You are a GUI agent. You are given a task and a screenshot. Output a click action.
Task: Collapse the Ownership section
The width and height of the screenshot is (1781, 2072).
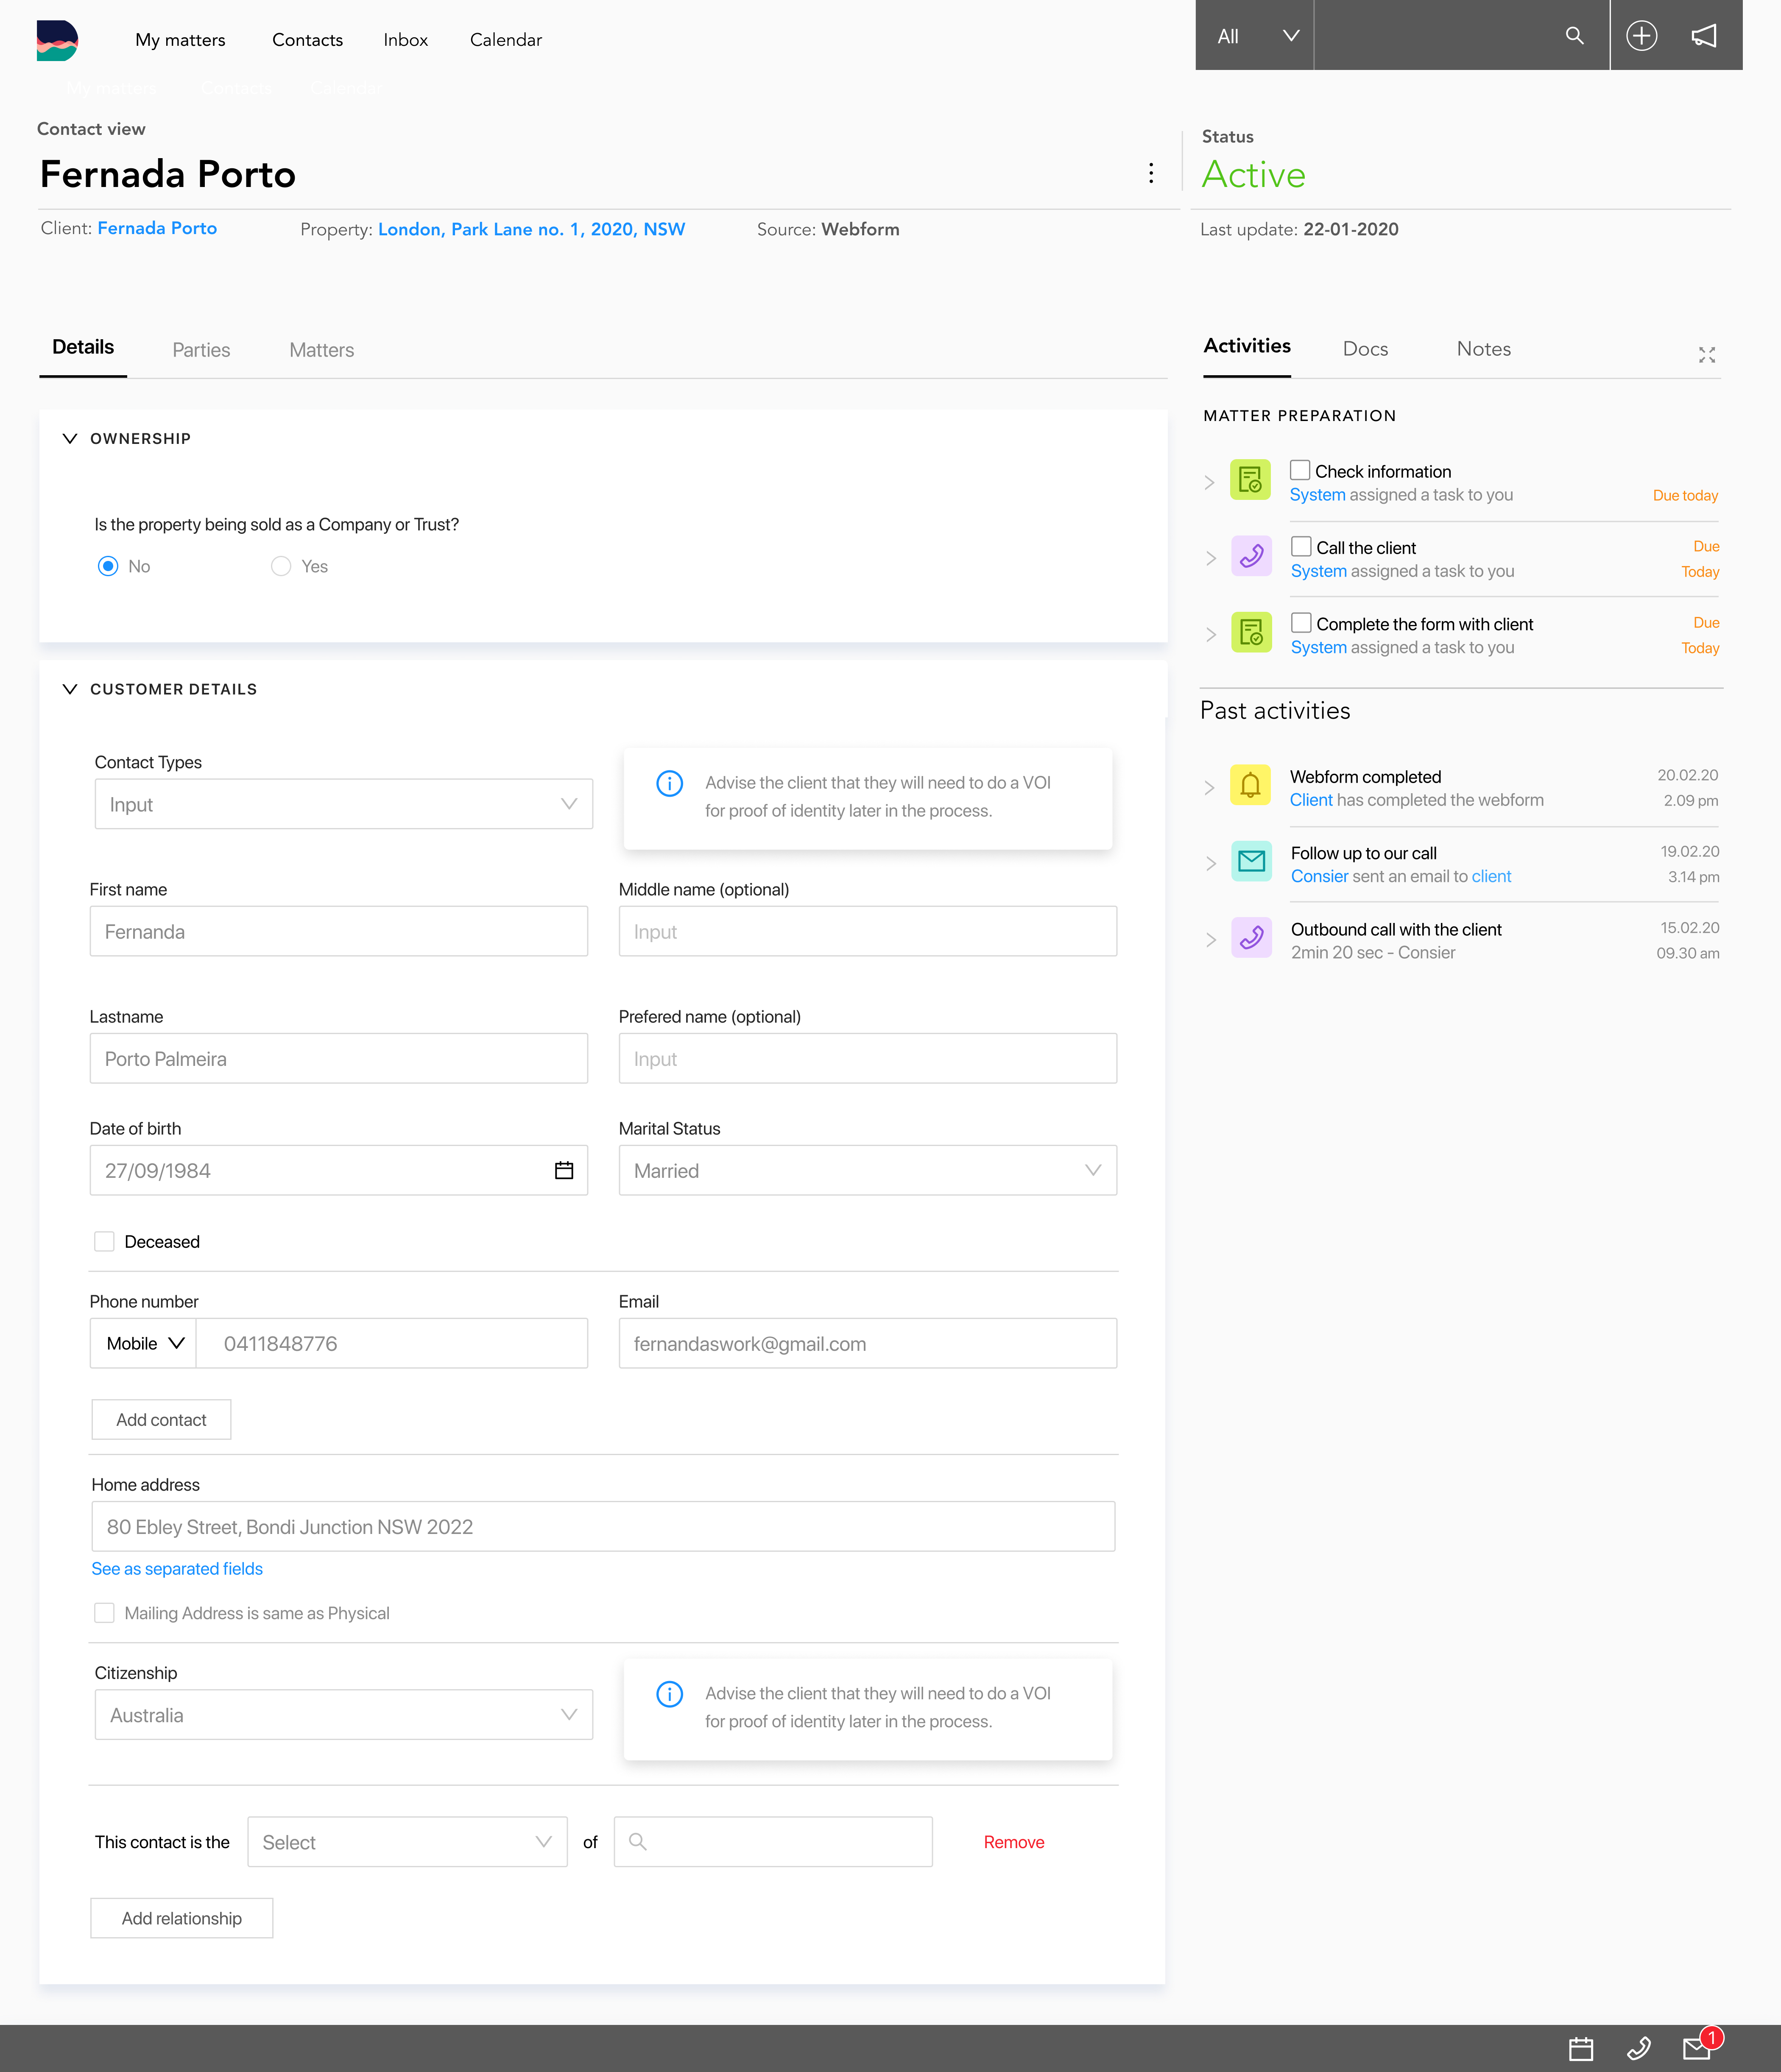pos(70,438)
